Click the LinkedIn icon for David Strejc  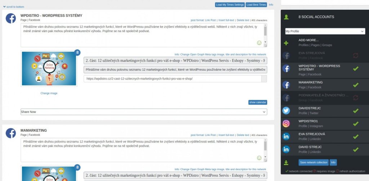click(286, 149)
